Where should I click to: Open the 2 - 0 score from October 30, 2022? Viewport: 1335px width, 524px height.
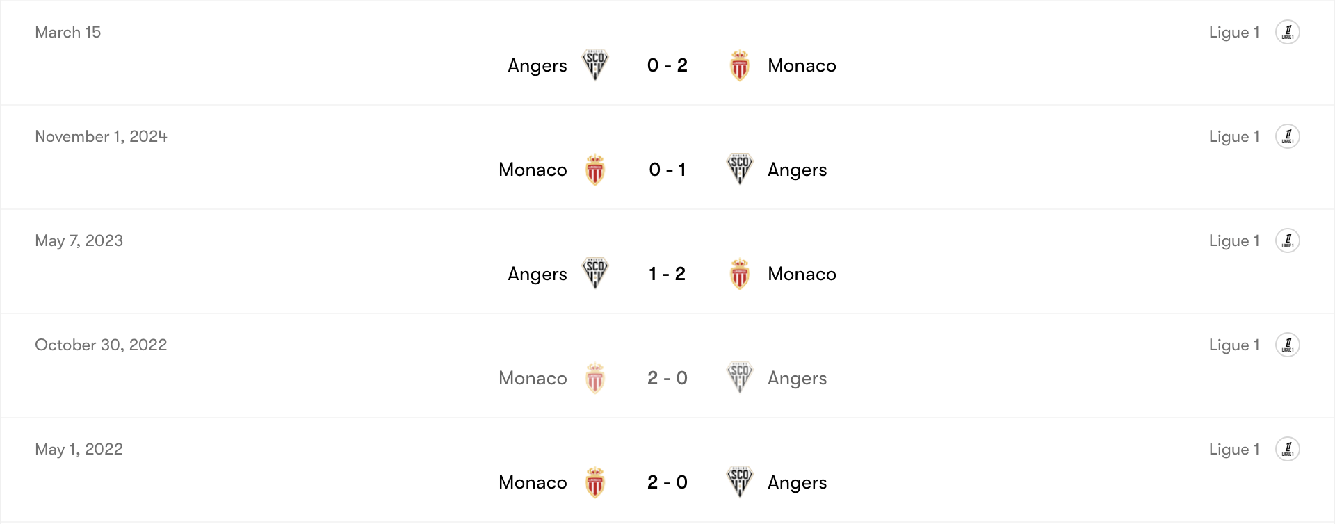pyautogui.click(x=667, y=378)
